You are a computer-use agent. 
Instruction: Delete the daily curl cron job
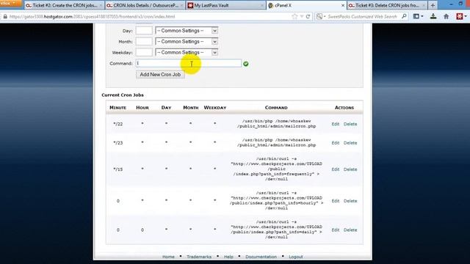(350, 230)
